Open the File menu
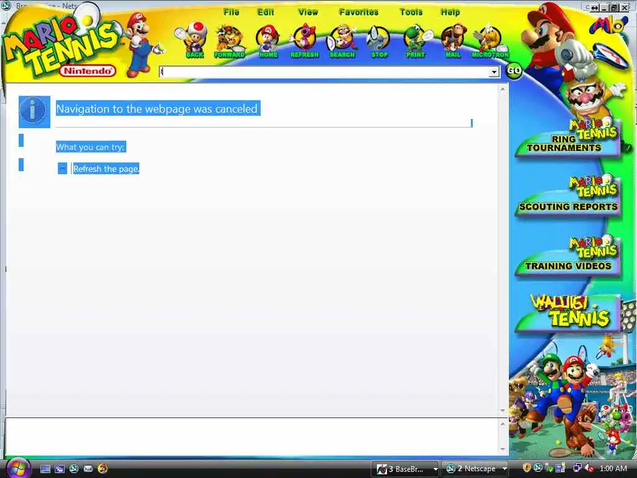 (231, 12)
